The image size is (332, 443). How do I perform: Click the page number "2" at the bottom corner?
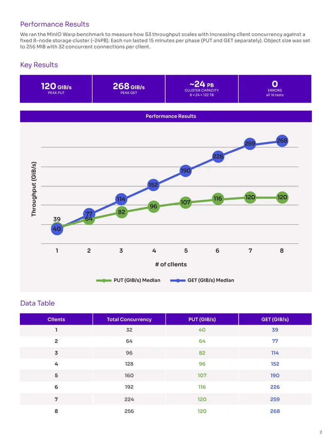click(321, 432)
